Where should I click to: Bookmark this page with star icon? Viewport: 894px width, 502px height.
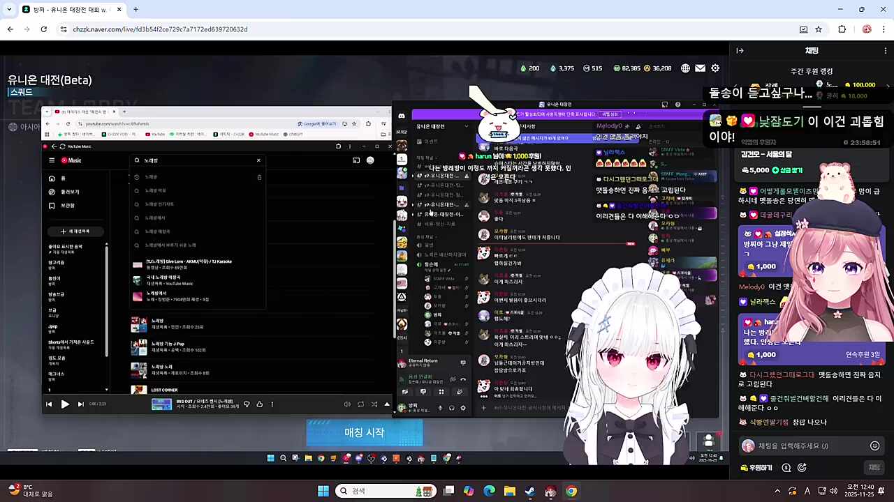(x=819, y=29)
